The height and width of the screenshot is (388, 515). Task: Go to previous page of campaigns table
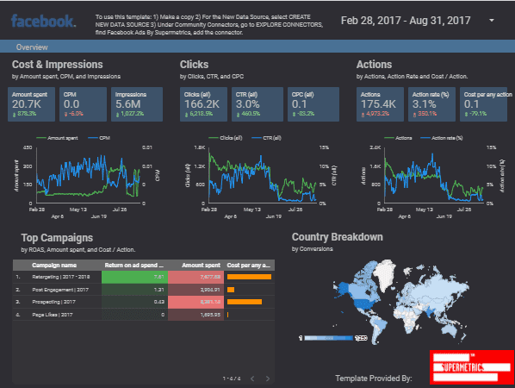[x=252, y=379]
